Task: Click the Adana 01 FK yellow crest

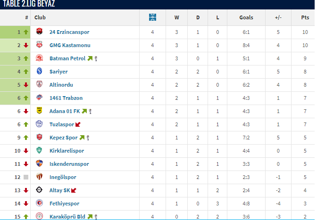Action: click(39, 111)
